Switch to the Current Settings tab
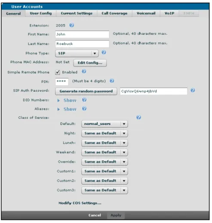Screen dimensions: 212x223 pos(77,13)
